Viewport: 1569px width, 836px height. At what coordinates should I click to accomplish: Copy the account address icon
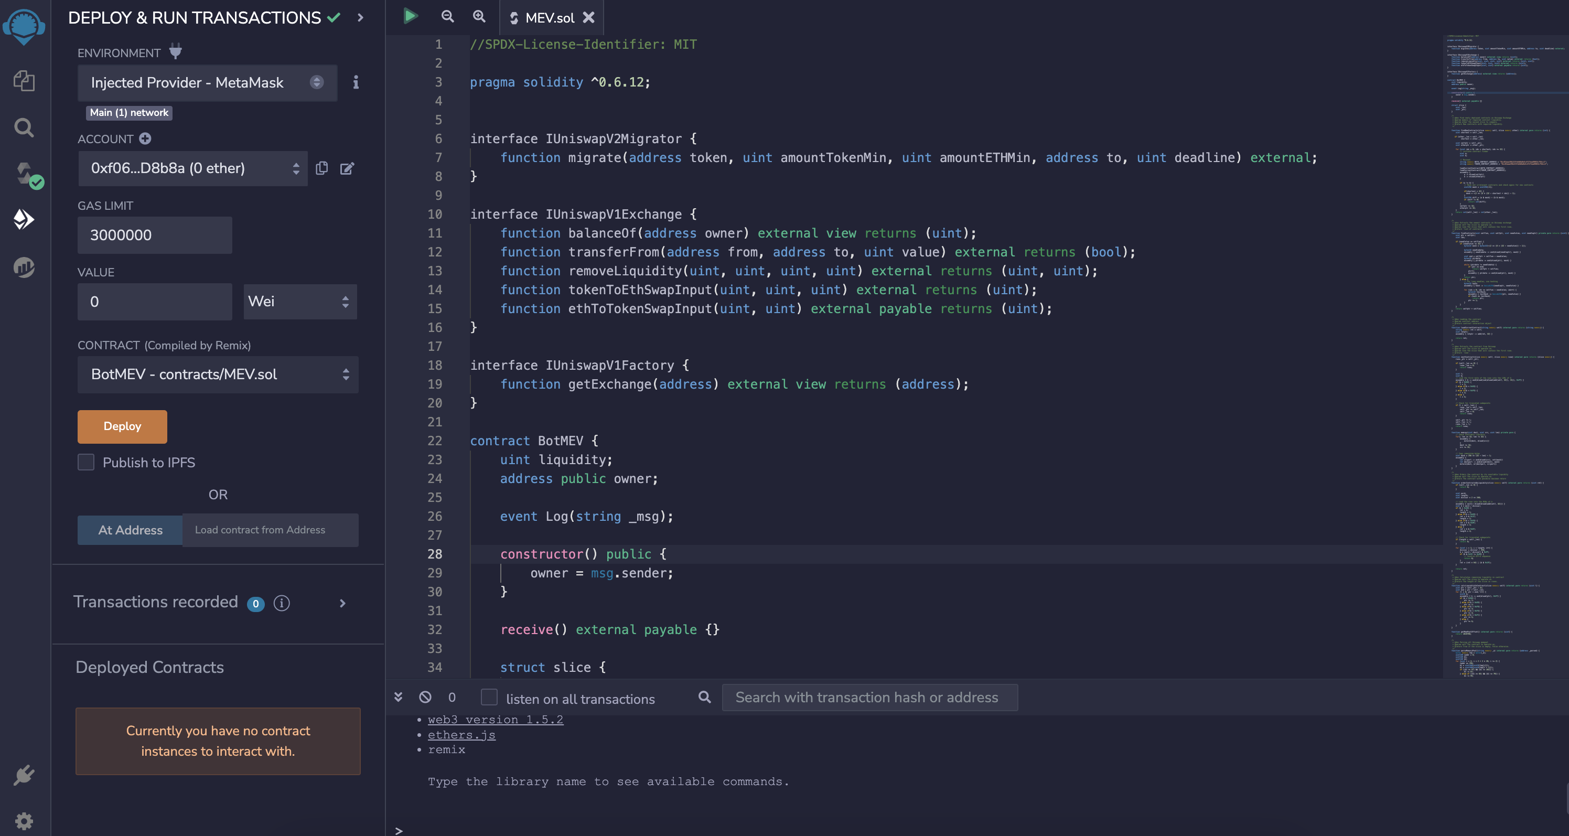pos(322,168)
